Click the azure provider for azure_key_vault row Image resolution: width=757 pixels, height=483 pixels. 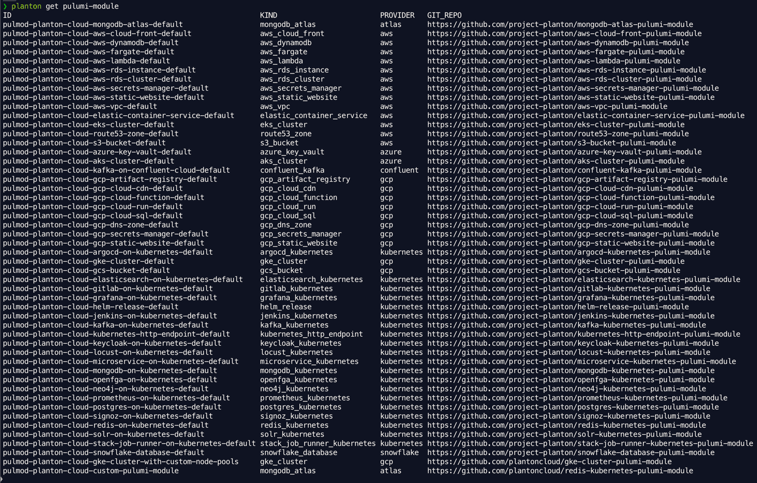click(391, 152)
